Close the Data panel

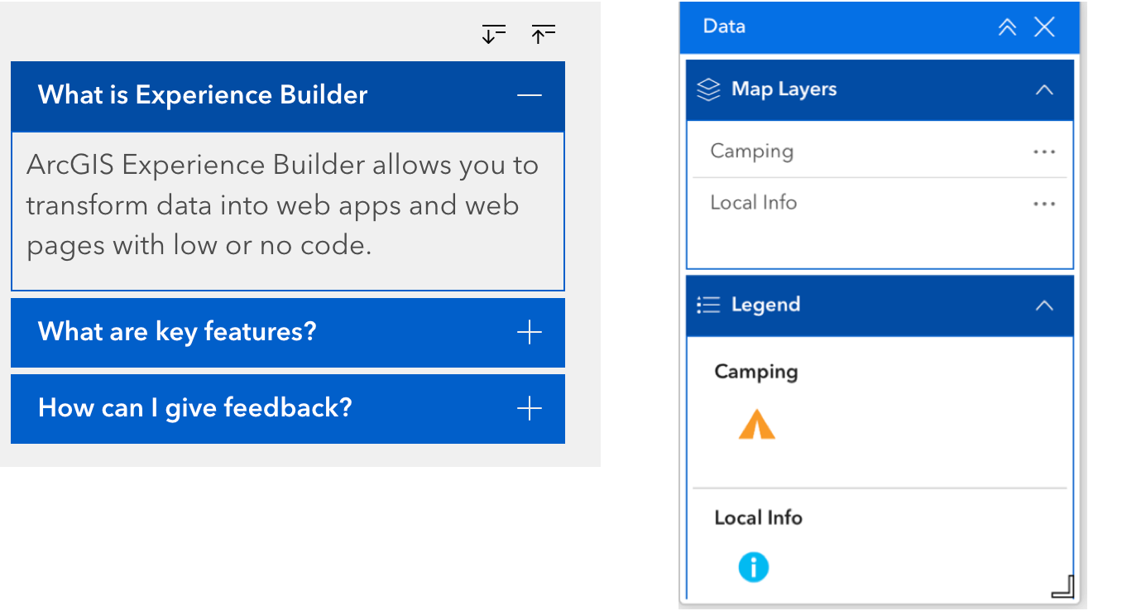[x=1045, y=27]
